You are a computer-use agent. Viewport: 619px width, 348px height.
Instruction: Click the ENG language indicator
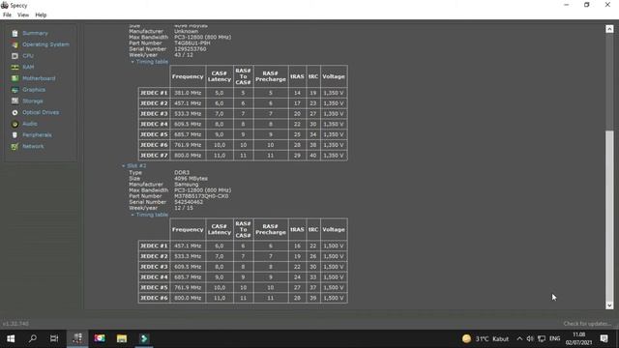click(554, 338)
